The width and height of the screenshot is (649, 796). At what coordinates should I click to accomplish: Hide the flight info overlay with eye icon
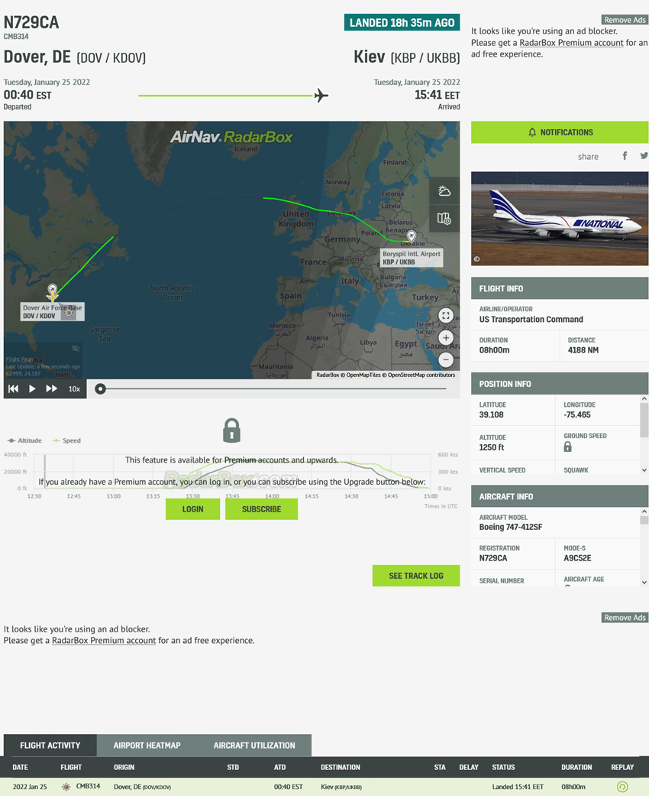tap(76, 348)
